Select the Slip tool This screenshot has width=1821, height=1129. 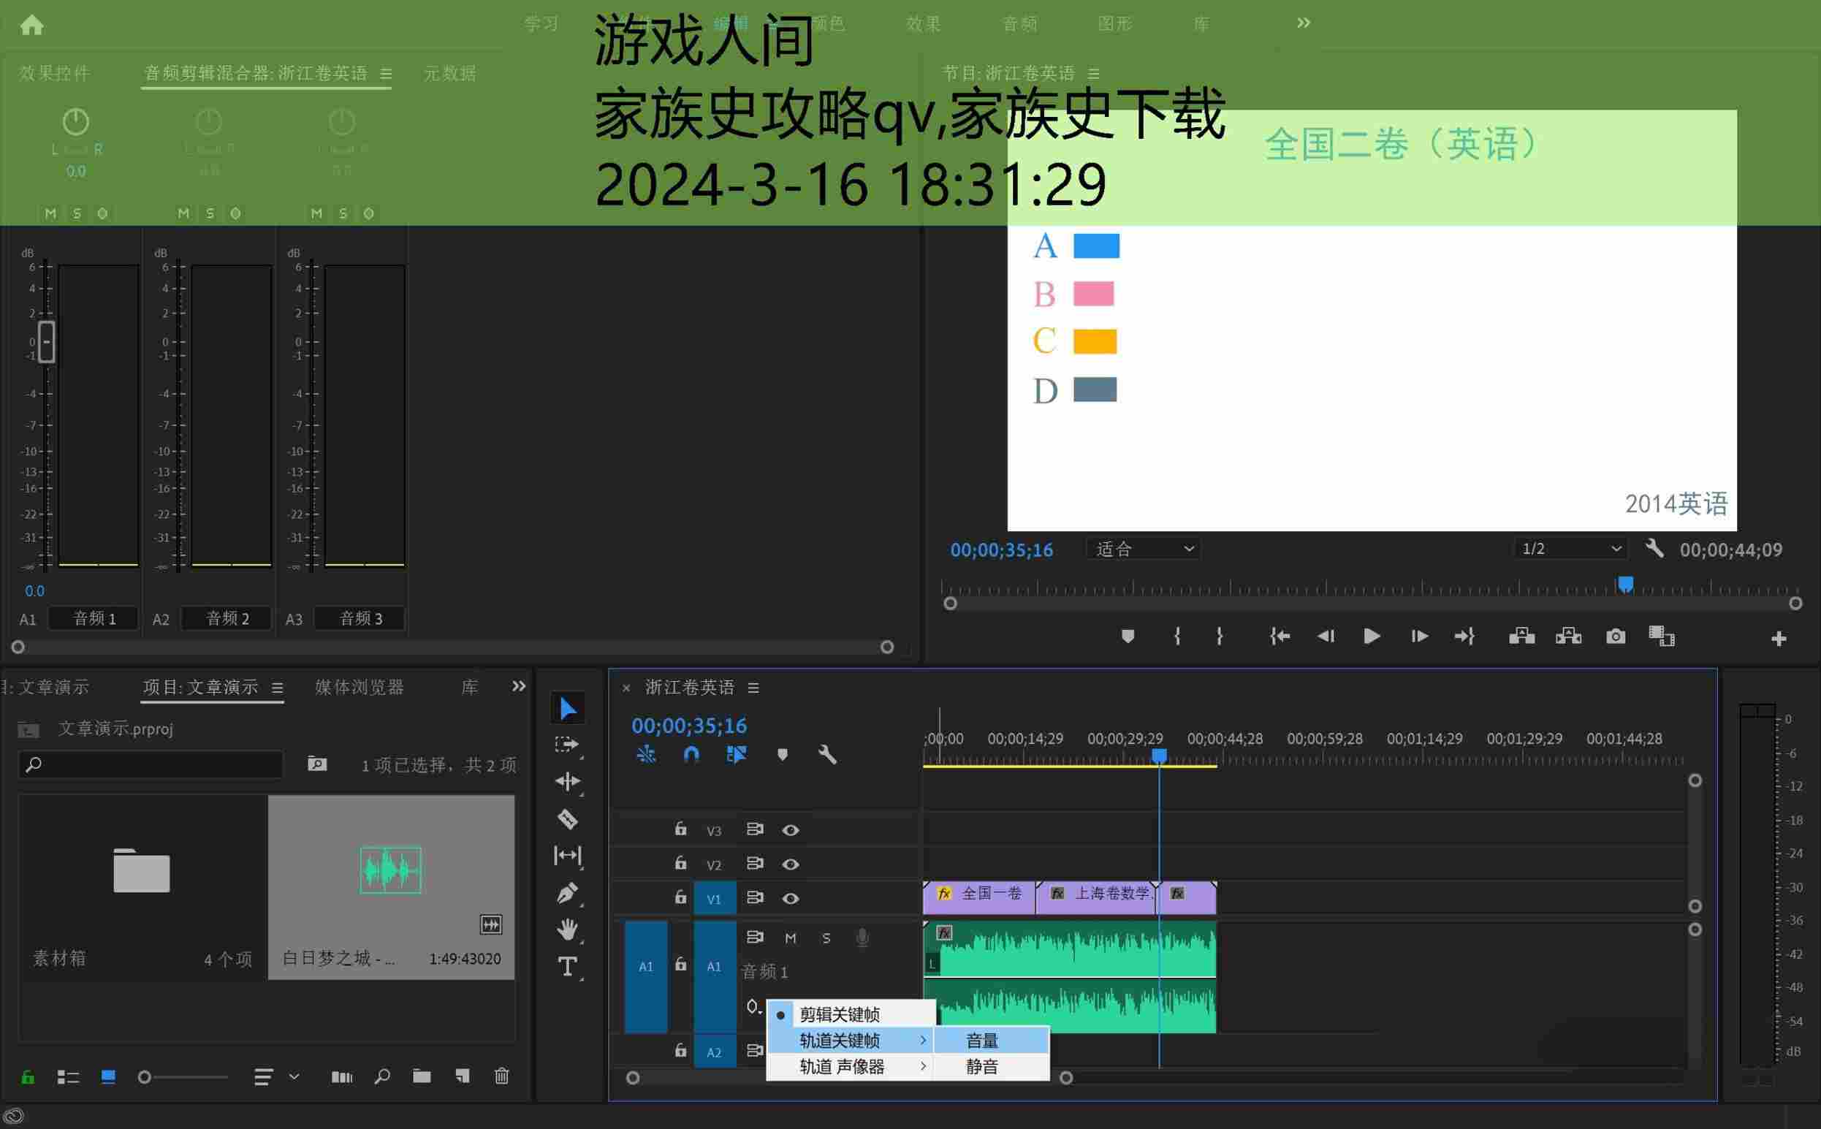click(568, 855)
